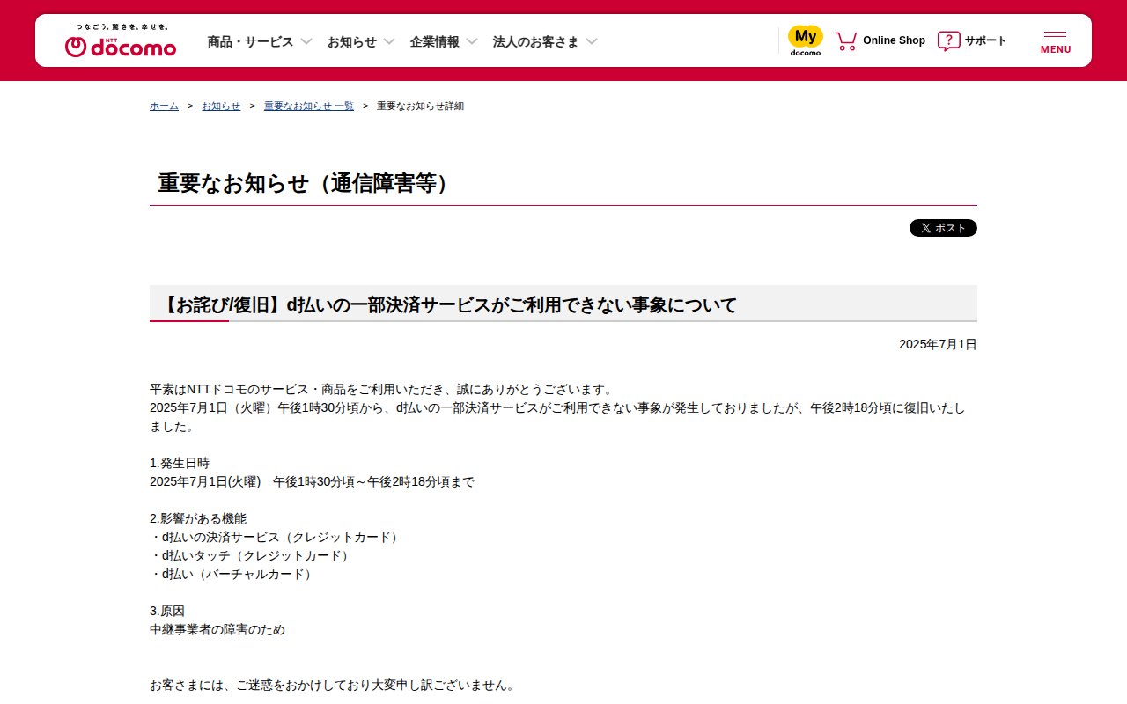Image resolution: width=1127 pixels, height=704 pixels.
Task: Open the お知らせ navigation menu
Action: [x=351, y=41]
